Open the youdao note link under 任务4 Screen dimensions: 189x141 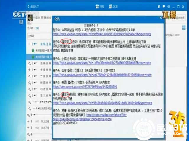tap(102, 75)
